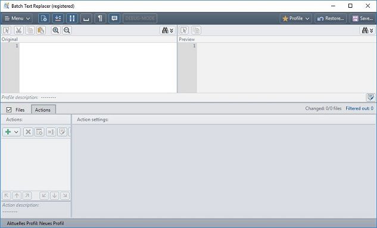
Task: Toggle the Files checkbox
Action: [9, 110]
